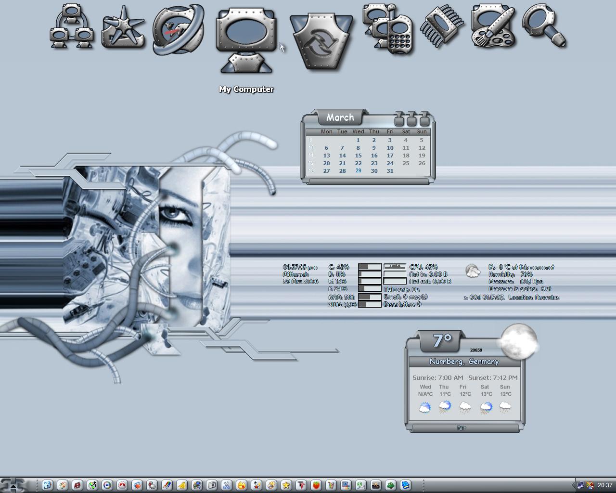
Task: Click the scissors icon in taskbar
Action: [227, 485]
